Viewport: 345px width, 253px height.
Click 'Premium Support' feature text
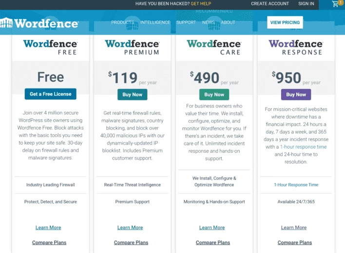point(132,202)
